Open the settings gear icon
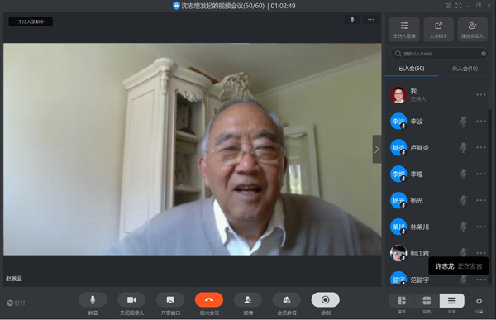The height and width of the screenshot is (320, 496). (479, 301)
